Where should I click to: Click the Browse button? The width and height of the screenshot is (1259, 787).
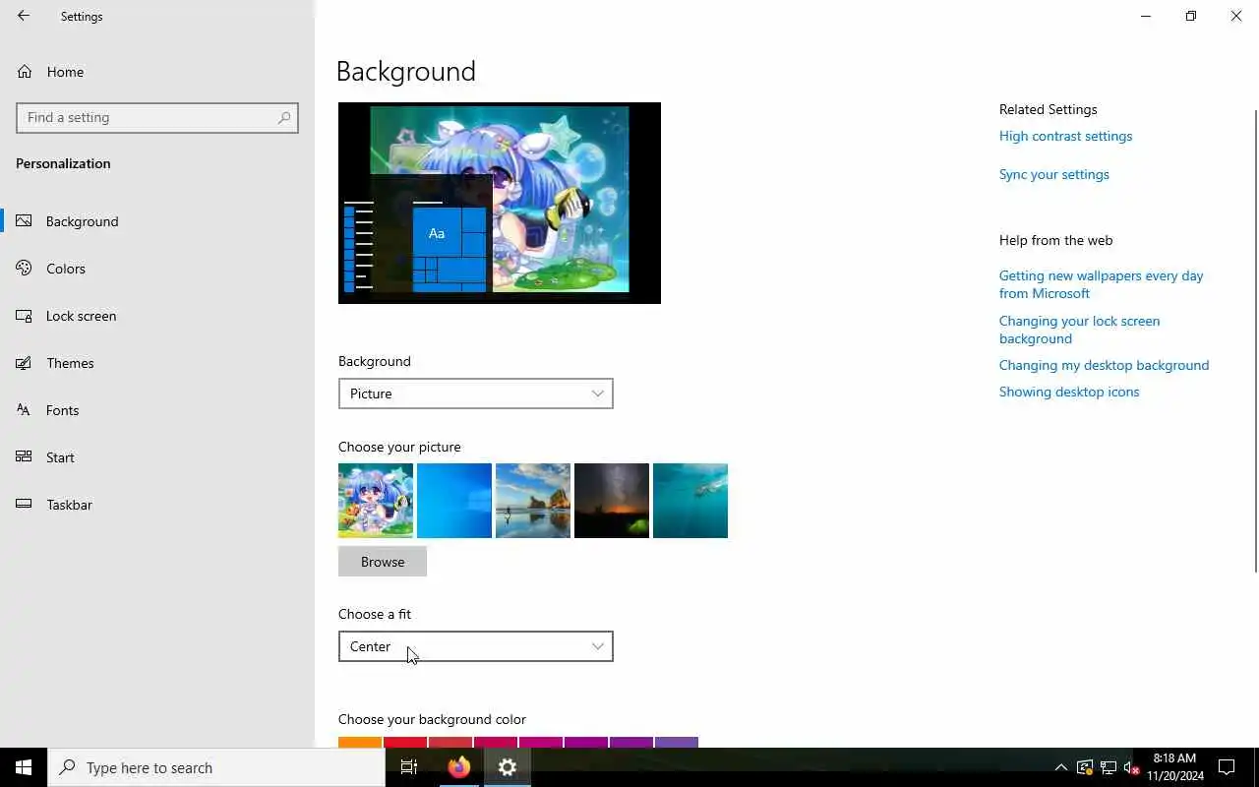[x=383, y=562]
